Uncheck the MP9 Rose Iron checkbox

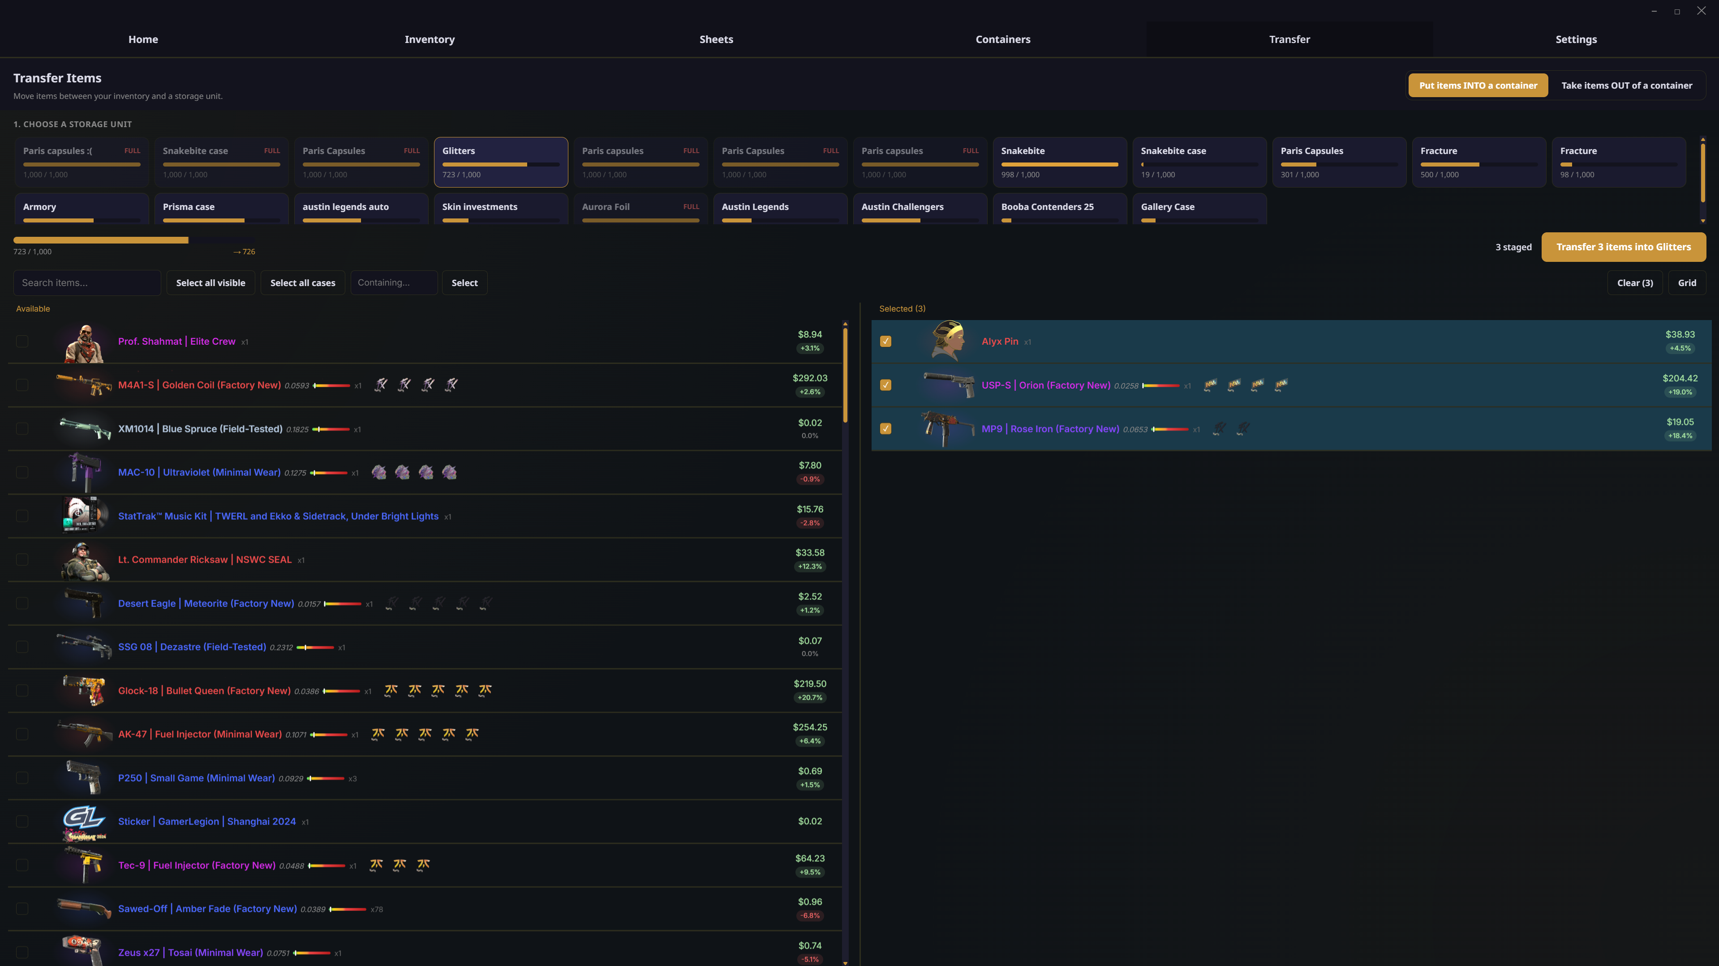[x=885, y=428]
